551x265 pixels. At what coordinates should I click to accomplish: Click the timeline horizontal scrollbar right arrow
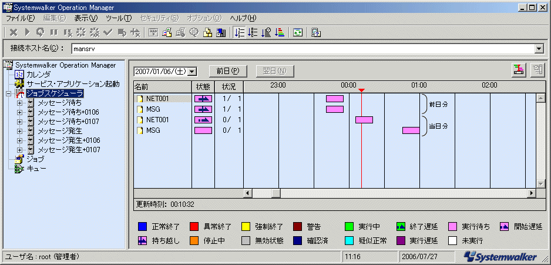[x=531, y=193]
